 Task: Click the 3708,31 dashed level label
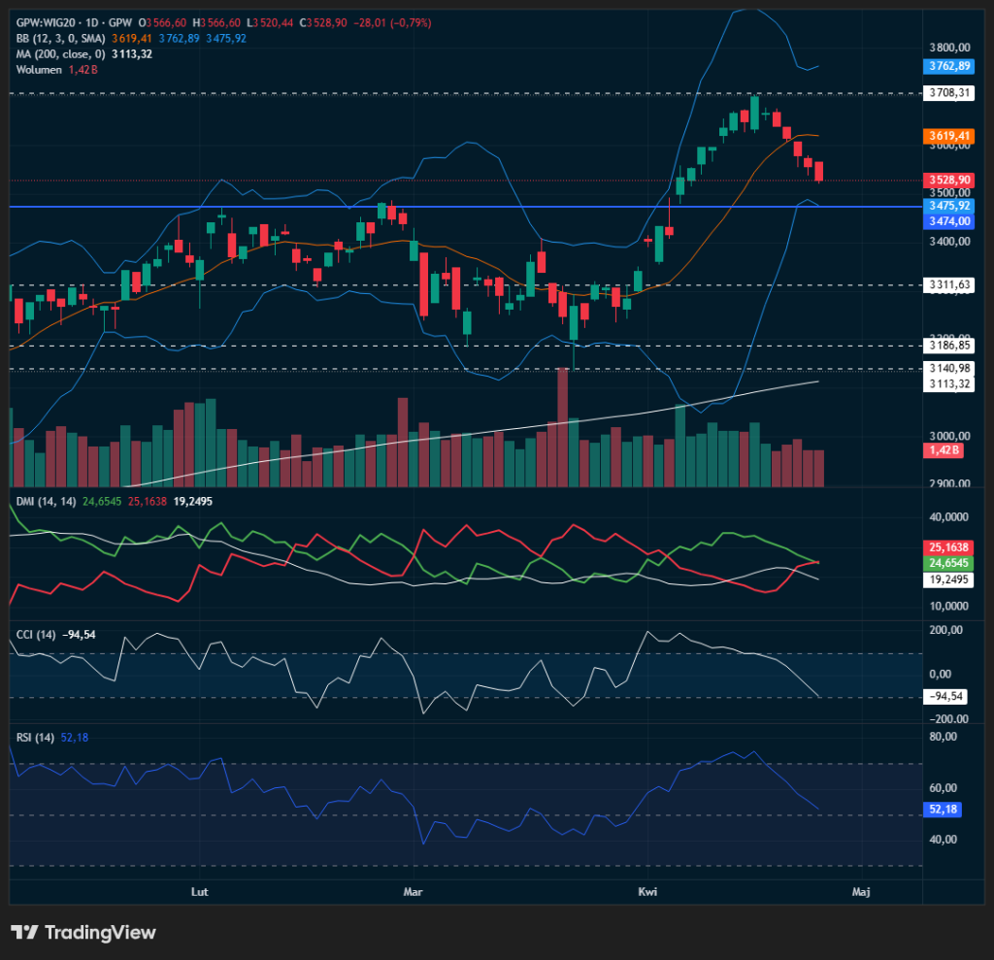[x=949, y=93]
